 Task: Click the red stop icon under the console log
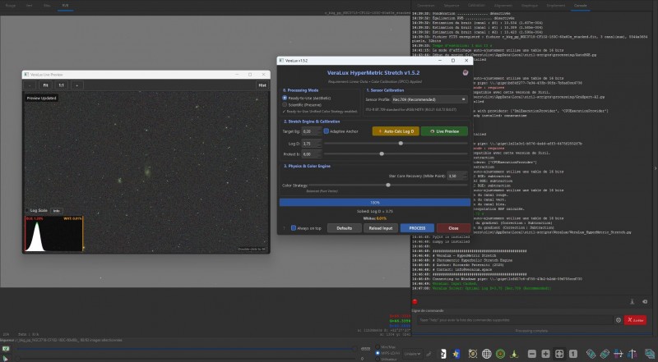[x=415, y=302]
